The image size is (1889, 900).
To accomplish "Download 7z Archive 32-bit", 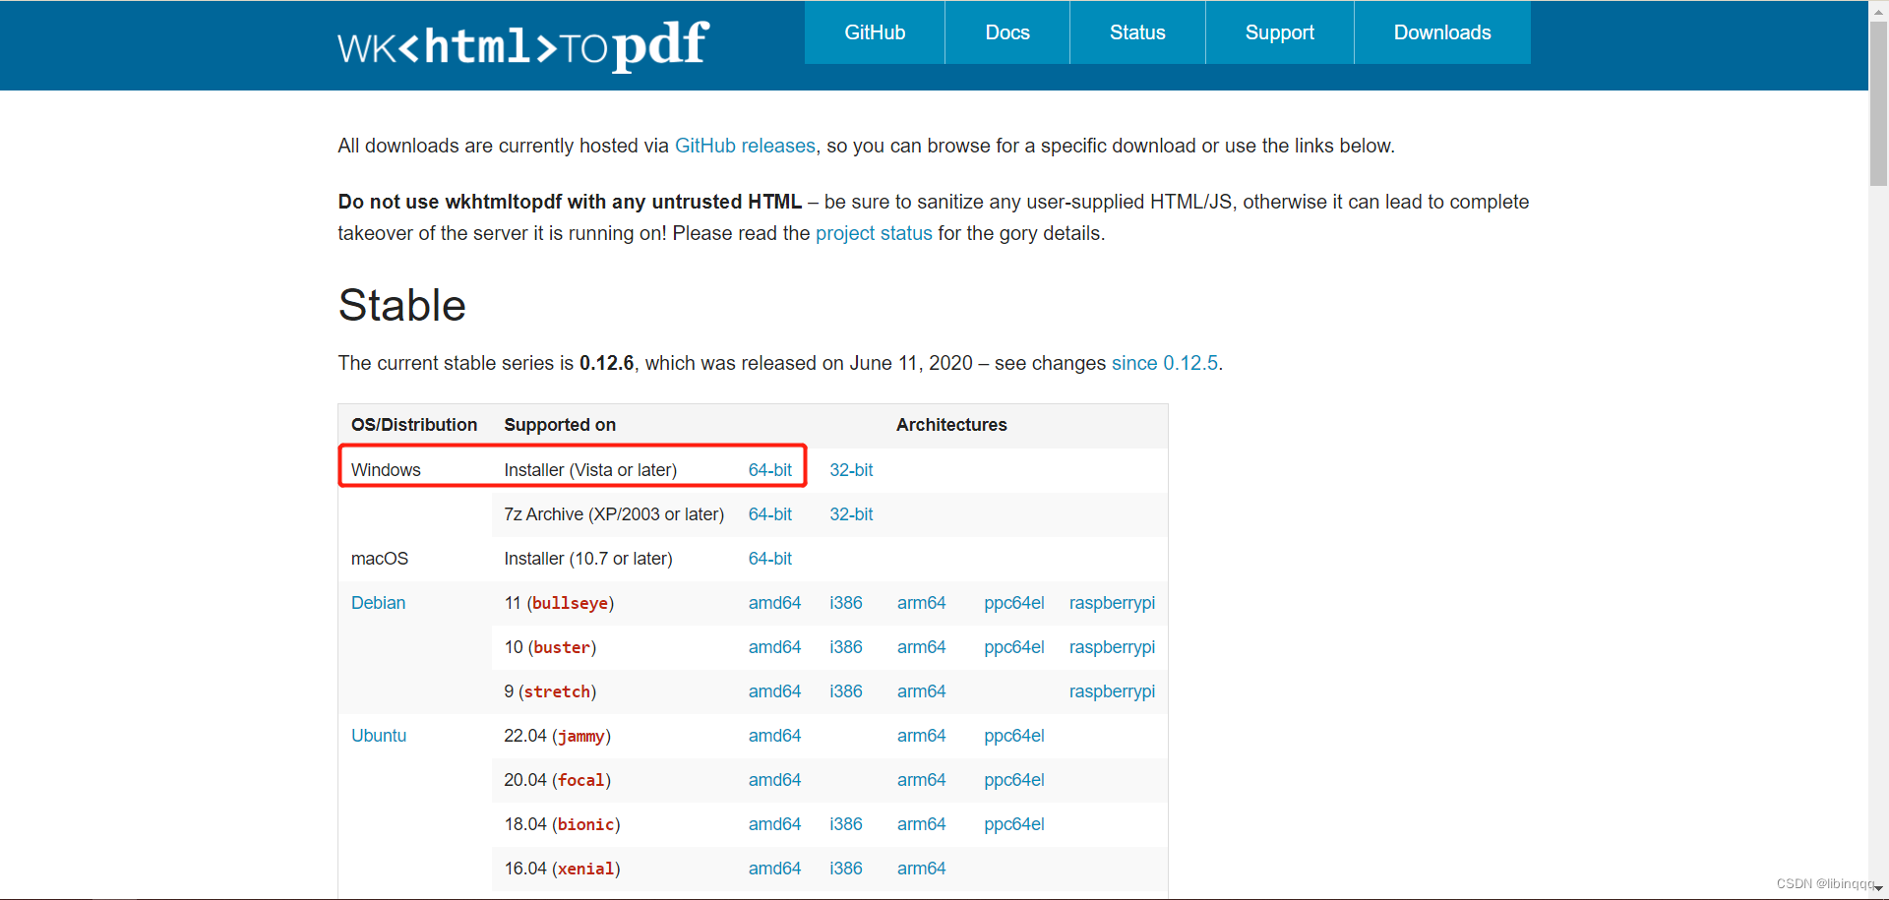I will tap(851, 514).
